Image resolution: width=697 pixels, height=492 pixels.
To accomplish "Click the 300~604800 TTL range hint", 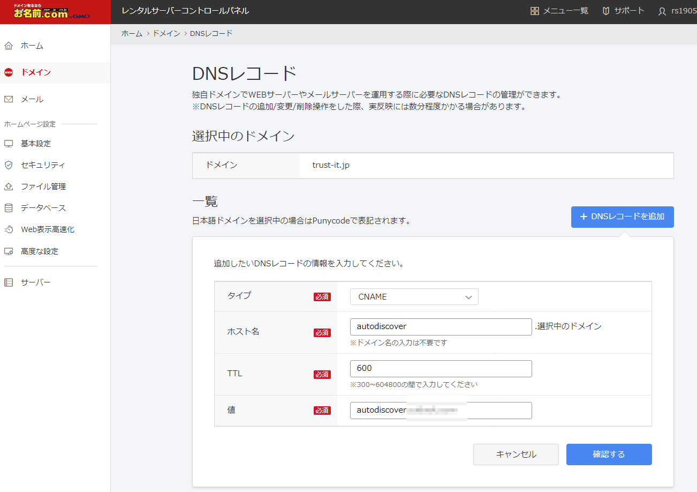I will click(414, 384).
